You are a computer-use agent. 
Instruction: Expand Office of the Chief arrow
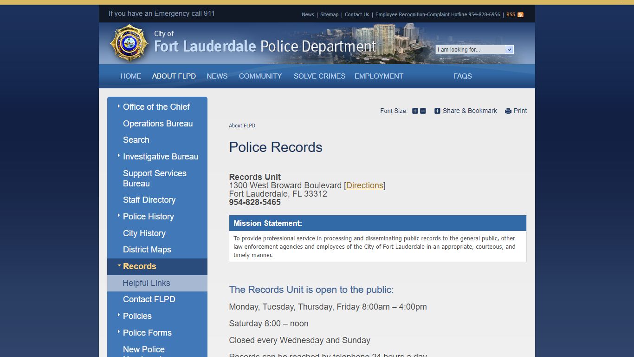pyautogui.click(x=119, y=106)
